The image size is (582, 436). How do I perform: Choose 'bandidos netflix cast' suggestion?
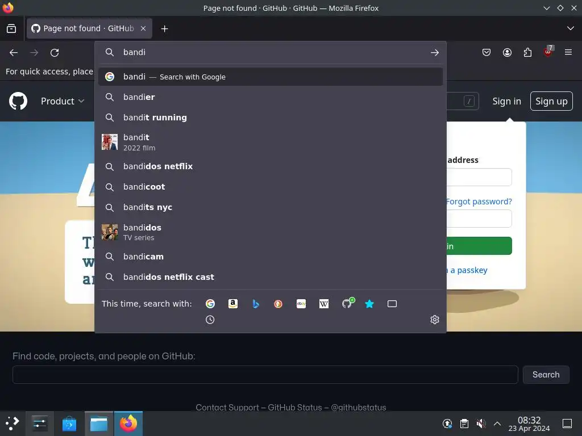click(270, 277)
